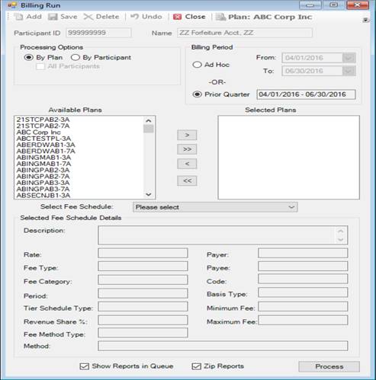Open the Select Fee Schedule dropdown
This screenshot has height=380, width=376.
215,207
